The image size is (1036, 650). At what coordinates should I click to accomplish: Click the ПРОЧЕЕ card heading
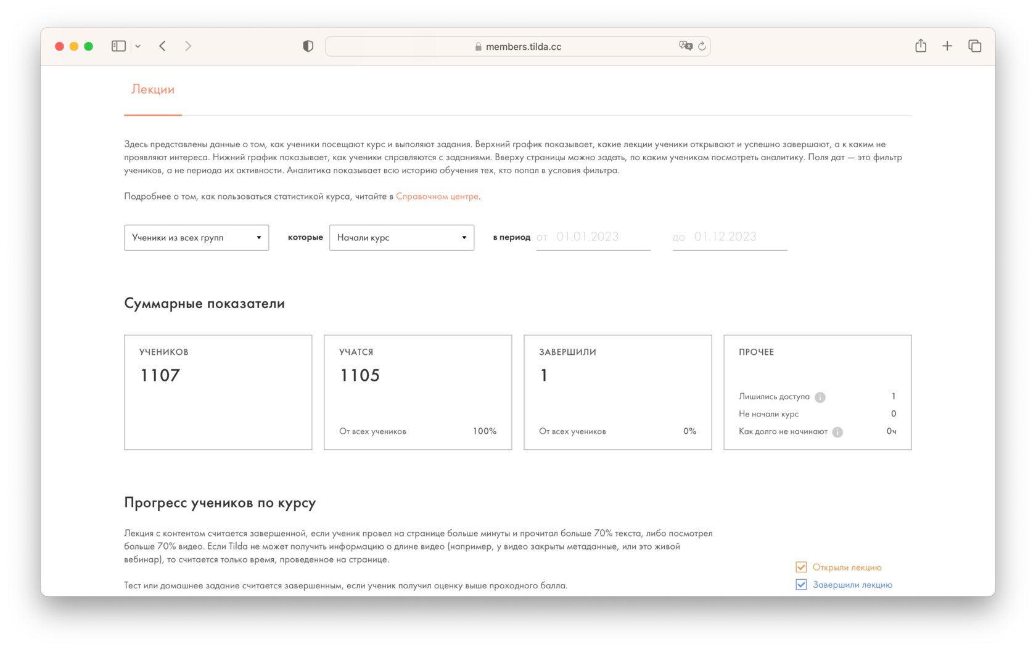click(757, 352)
